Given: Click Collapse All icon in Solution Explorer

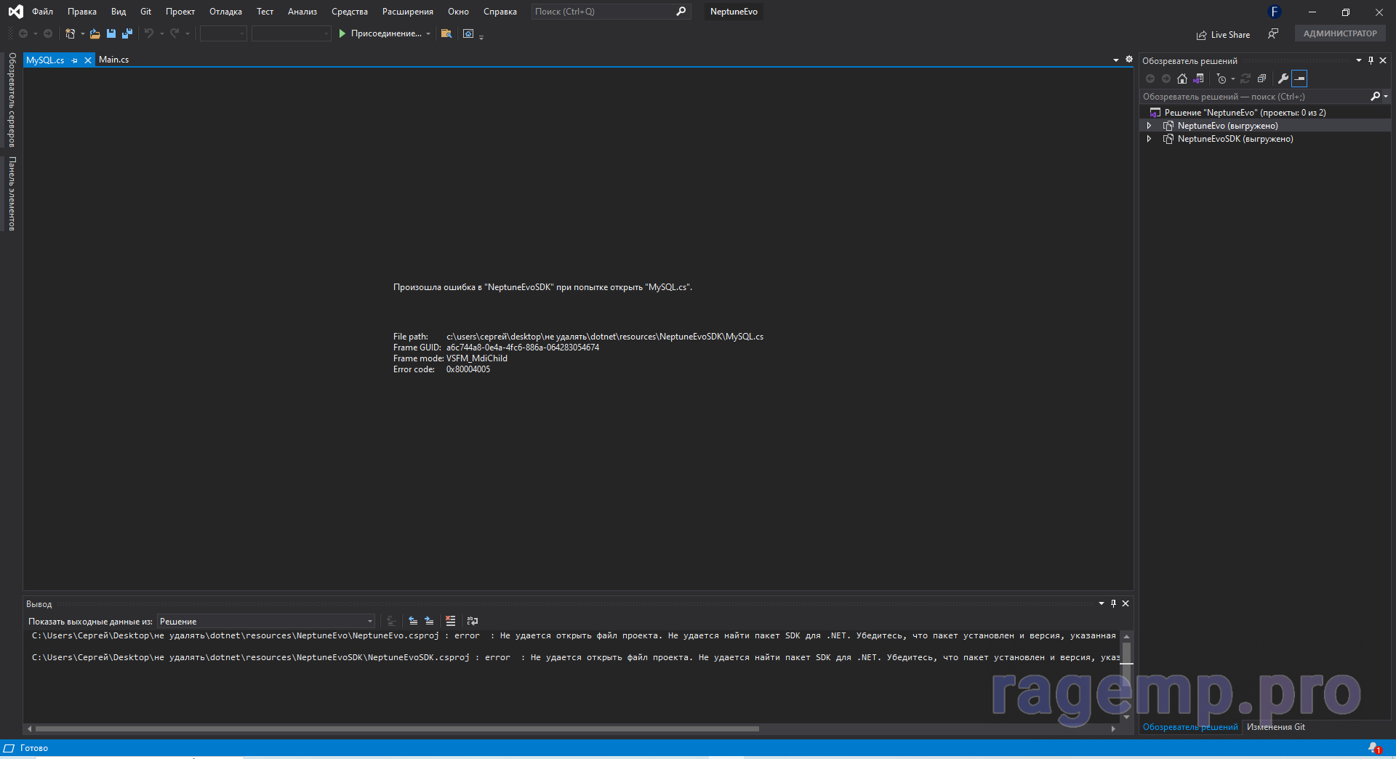Looking at the screenshot, I should click(x=1261, y=79).
